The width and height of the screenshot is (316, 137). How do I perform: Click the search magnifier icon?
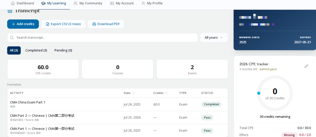[12, 37]
